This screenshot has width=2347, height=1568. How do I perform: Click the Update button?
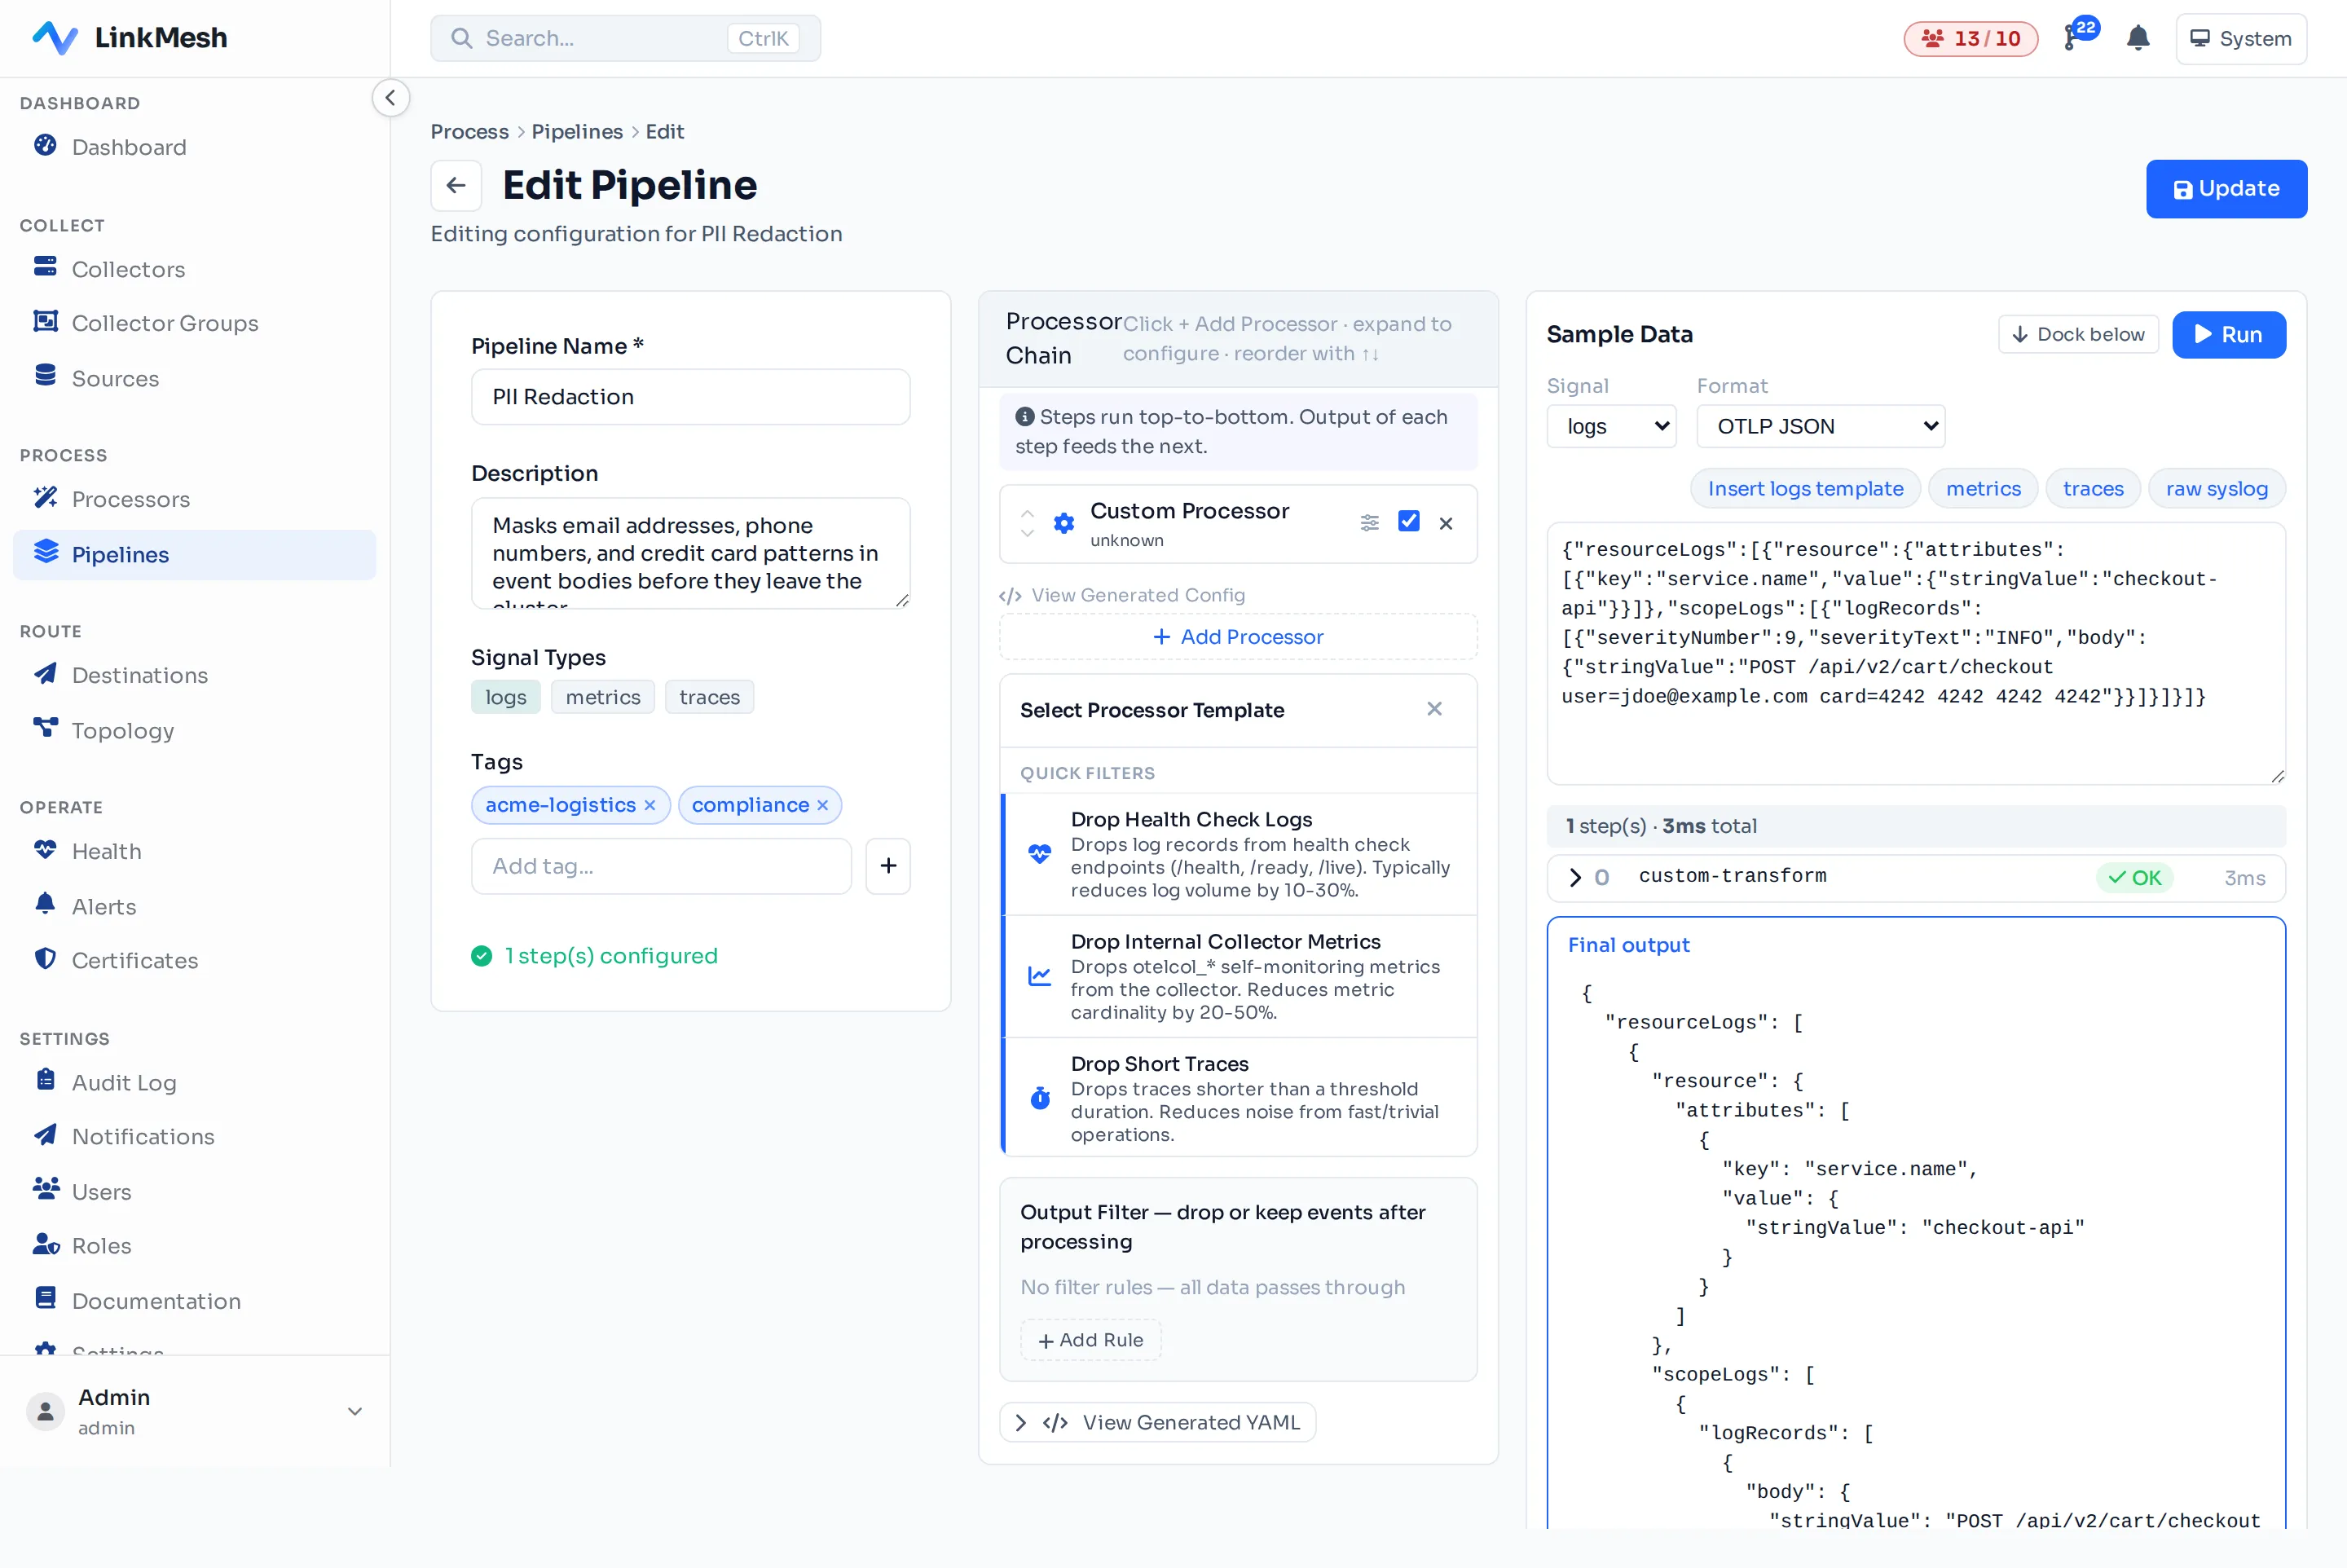point(2226,189)
